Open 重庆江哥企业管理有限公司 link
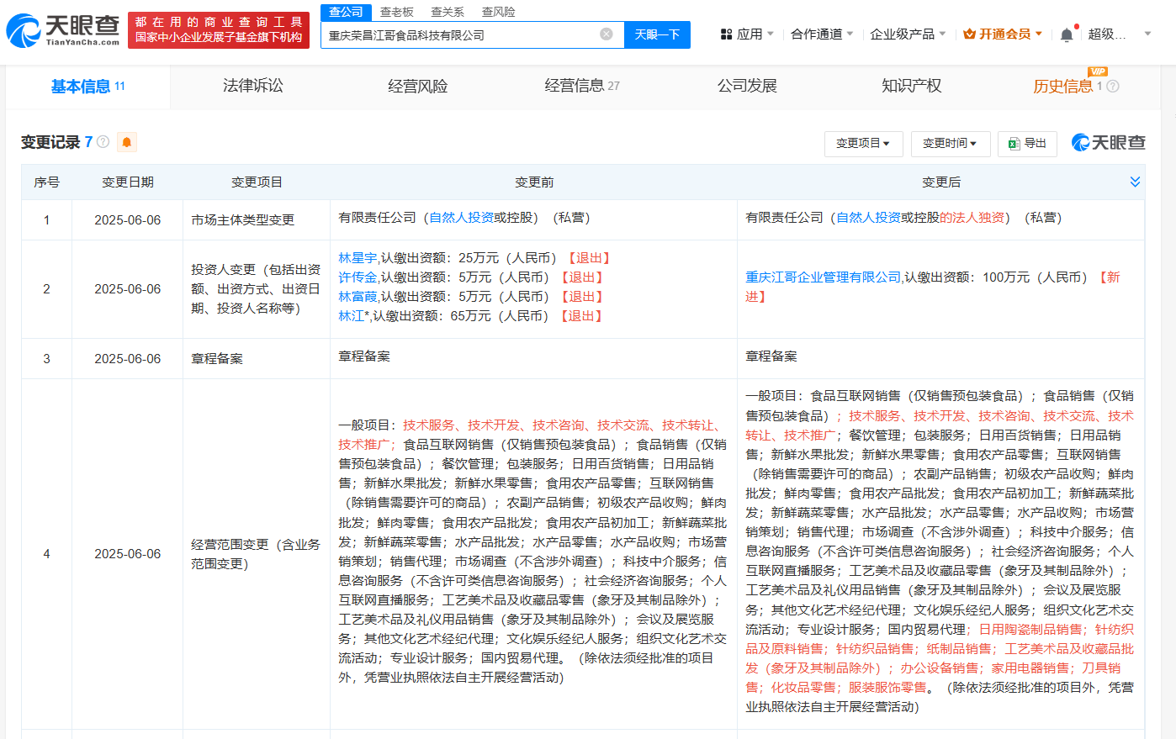Image resolution: width=1176 pixels, height=739 pixels. [824, 277]
